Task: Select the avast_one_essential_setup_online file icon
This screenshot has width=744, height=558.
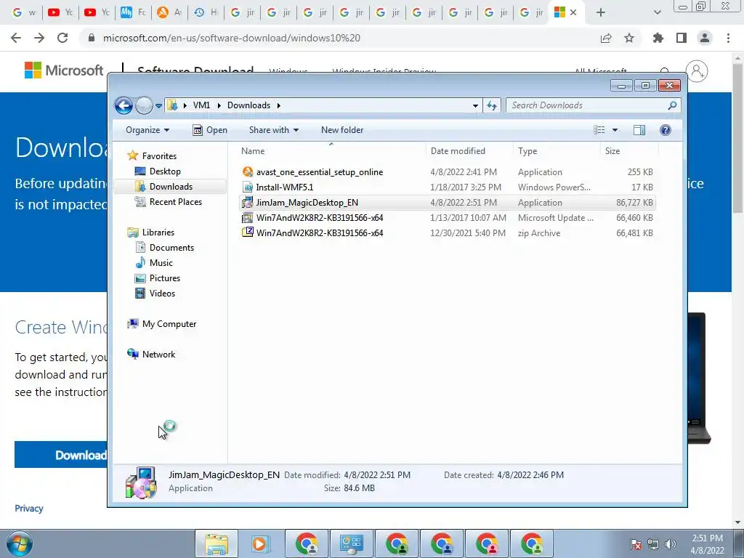Action: point(247,171)
